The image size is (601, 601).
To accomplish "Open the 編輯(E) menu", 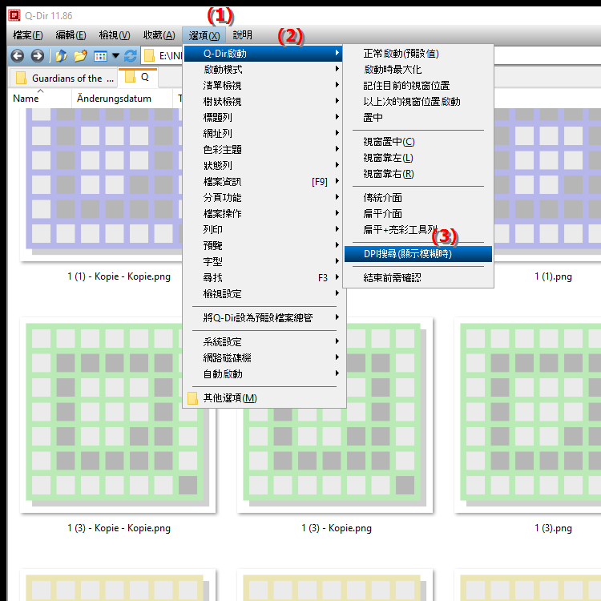I will 71,35.
